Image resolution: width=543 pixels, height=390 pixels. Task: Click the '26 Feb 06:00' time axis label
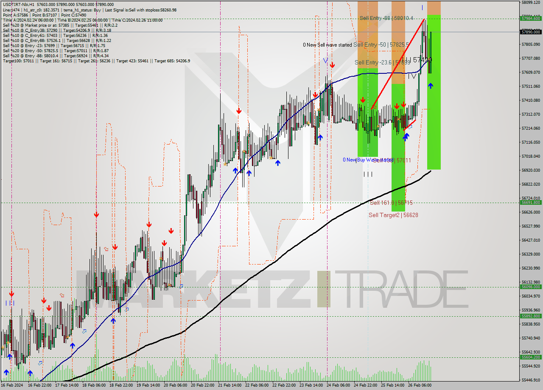click(420, 385)
